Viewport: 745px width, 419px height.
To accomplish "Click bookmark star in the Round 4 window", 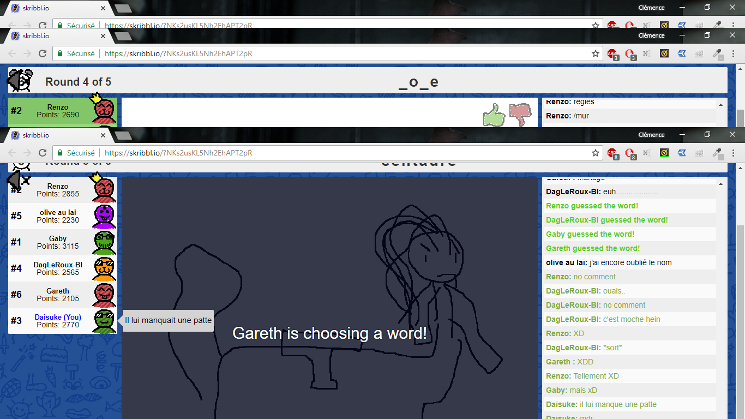I will pyautogui.click(x=596, y=54).
